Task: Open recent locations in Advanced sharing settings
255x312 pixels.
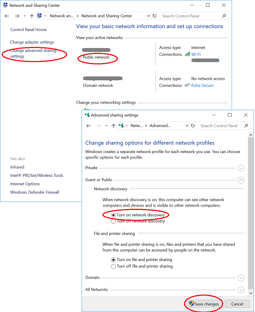Action: point(106,126)
